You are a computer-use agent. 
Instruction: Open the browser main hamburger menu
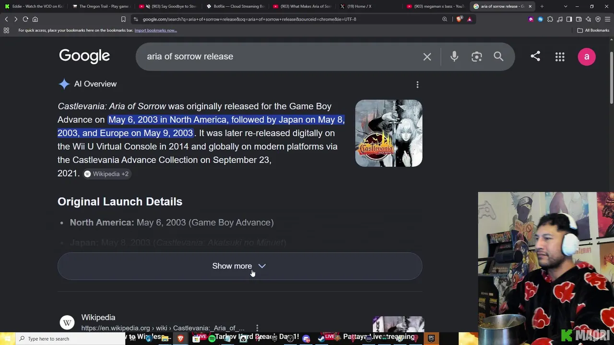(607, 19)
